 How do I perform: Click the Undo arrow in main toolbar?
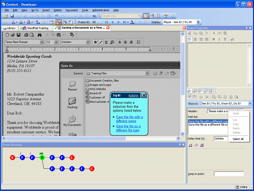(x=56, y=16)
